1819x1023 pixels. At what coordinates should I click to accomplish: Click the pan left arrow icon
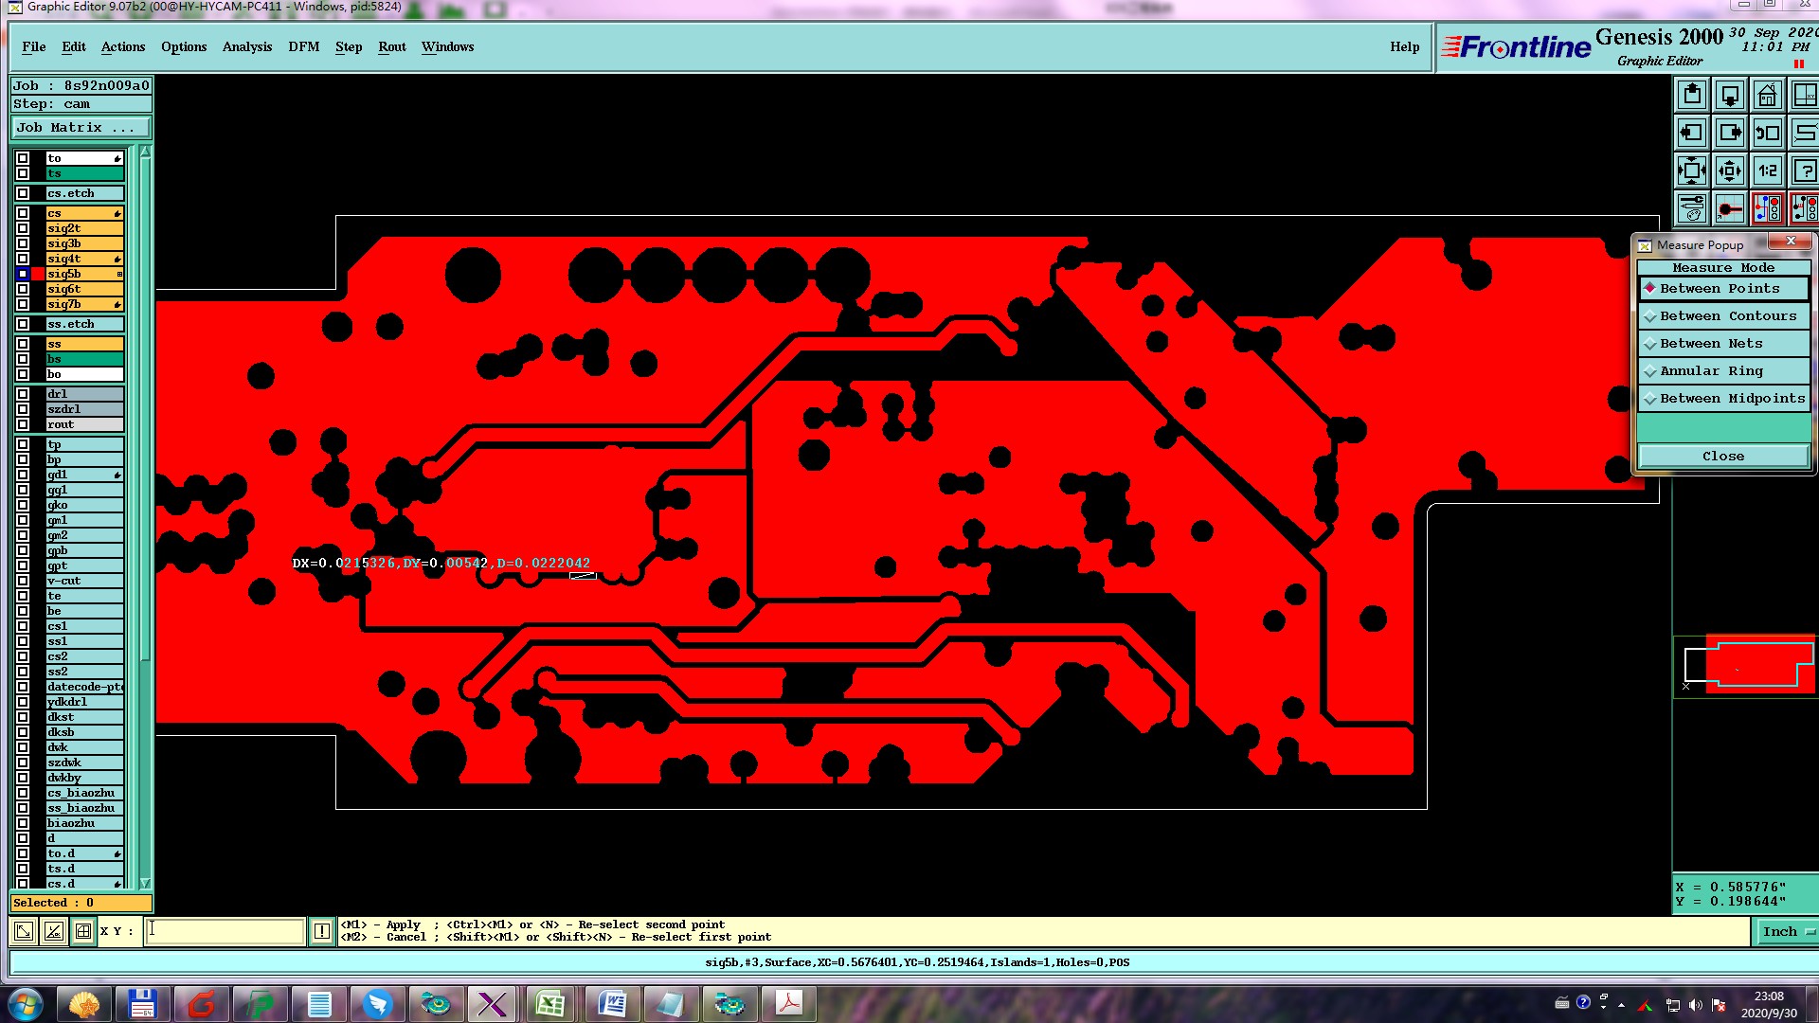click(x=1692, y=133)
